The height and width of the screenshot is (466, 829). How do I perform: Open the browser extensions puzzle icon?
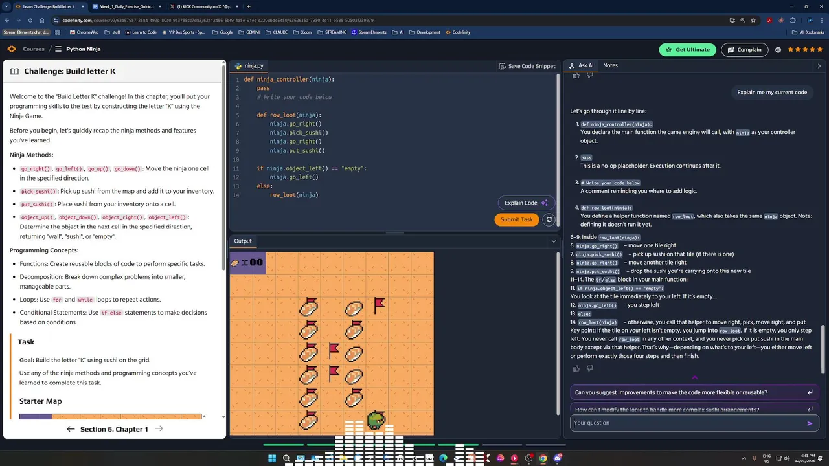point(793,20)
